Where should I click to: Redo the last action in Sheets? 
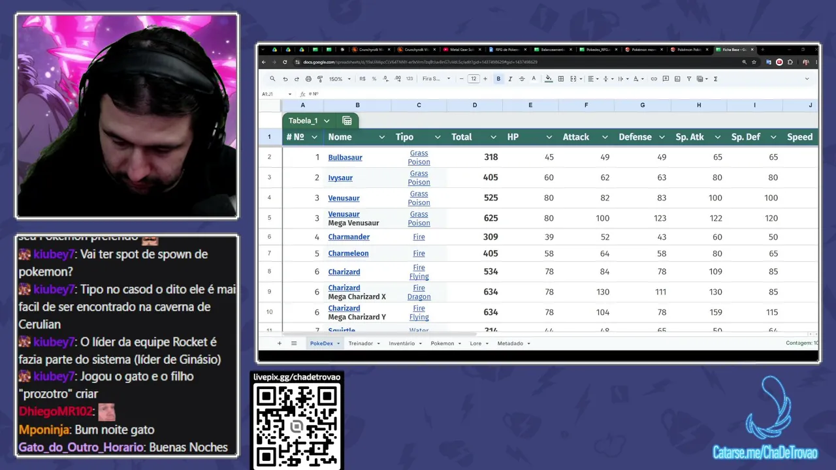[x=297, y=79]
